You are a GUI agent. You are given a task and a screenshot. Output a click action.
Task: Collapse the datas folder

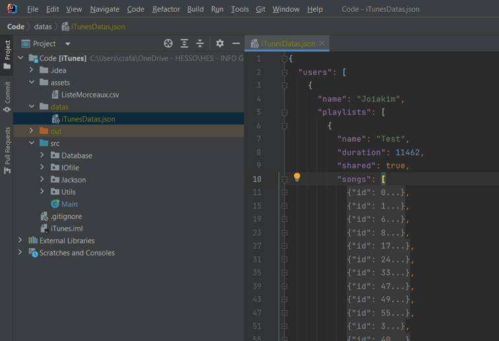(32, 106)
